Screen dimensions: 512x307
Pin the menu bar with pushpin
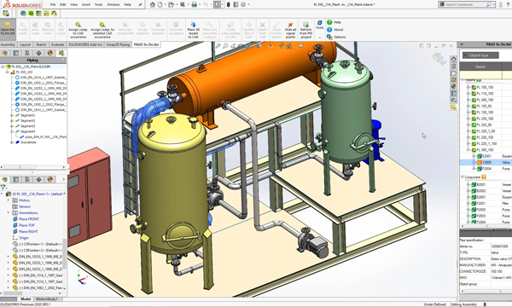coord(140,4)
